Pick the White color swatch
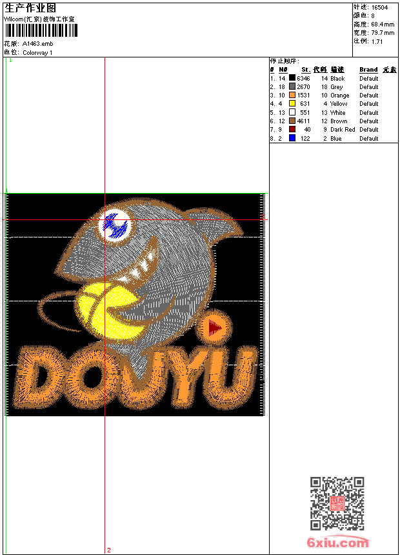 (292, 112)
